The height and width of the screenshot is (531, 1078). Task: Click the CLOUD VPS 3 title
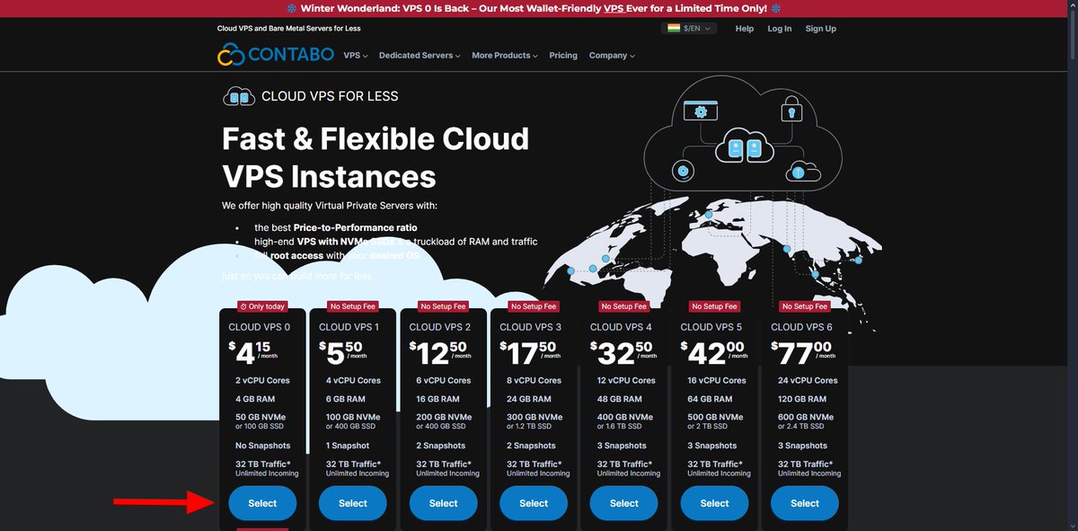click(x=531, y=327)
